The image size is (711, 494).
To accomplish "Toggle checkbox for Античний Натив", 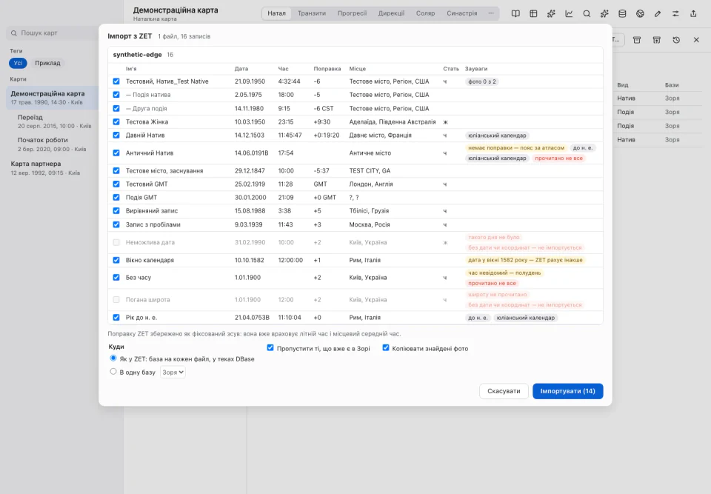I will (x=116, y=153).
